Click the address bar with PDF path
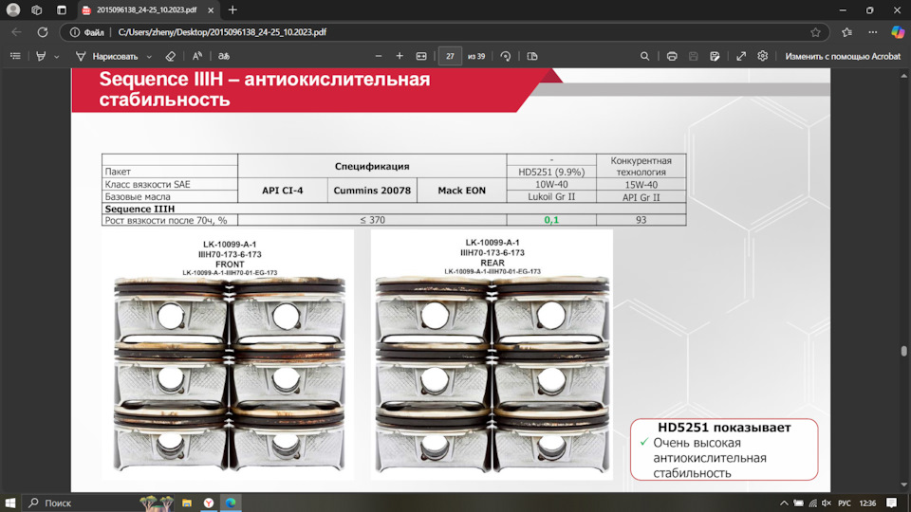The width and height of the screenshot is (911, 512). 444,32
